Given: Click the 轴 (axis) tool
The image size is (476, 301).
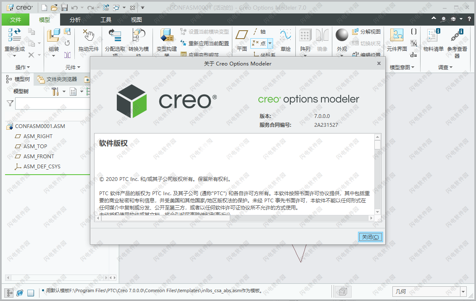Looking at the screenshot, I should (260, 31).
